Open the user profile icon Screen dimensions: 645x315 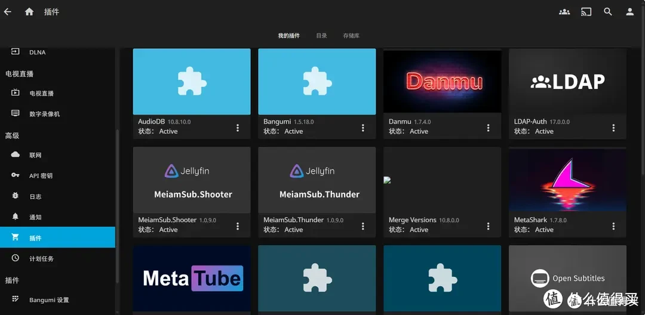630,12
